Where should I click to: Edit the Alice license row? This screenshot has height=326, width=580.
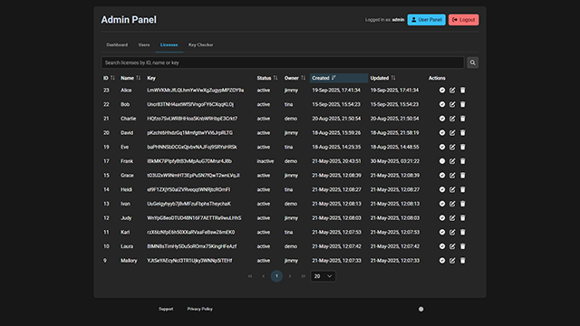(x=452, y=91)
